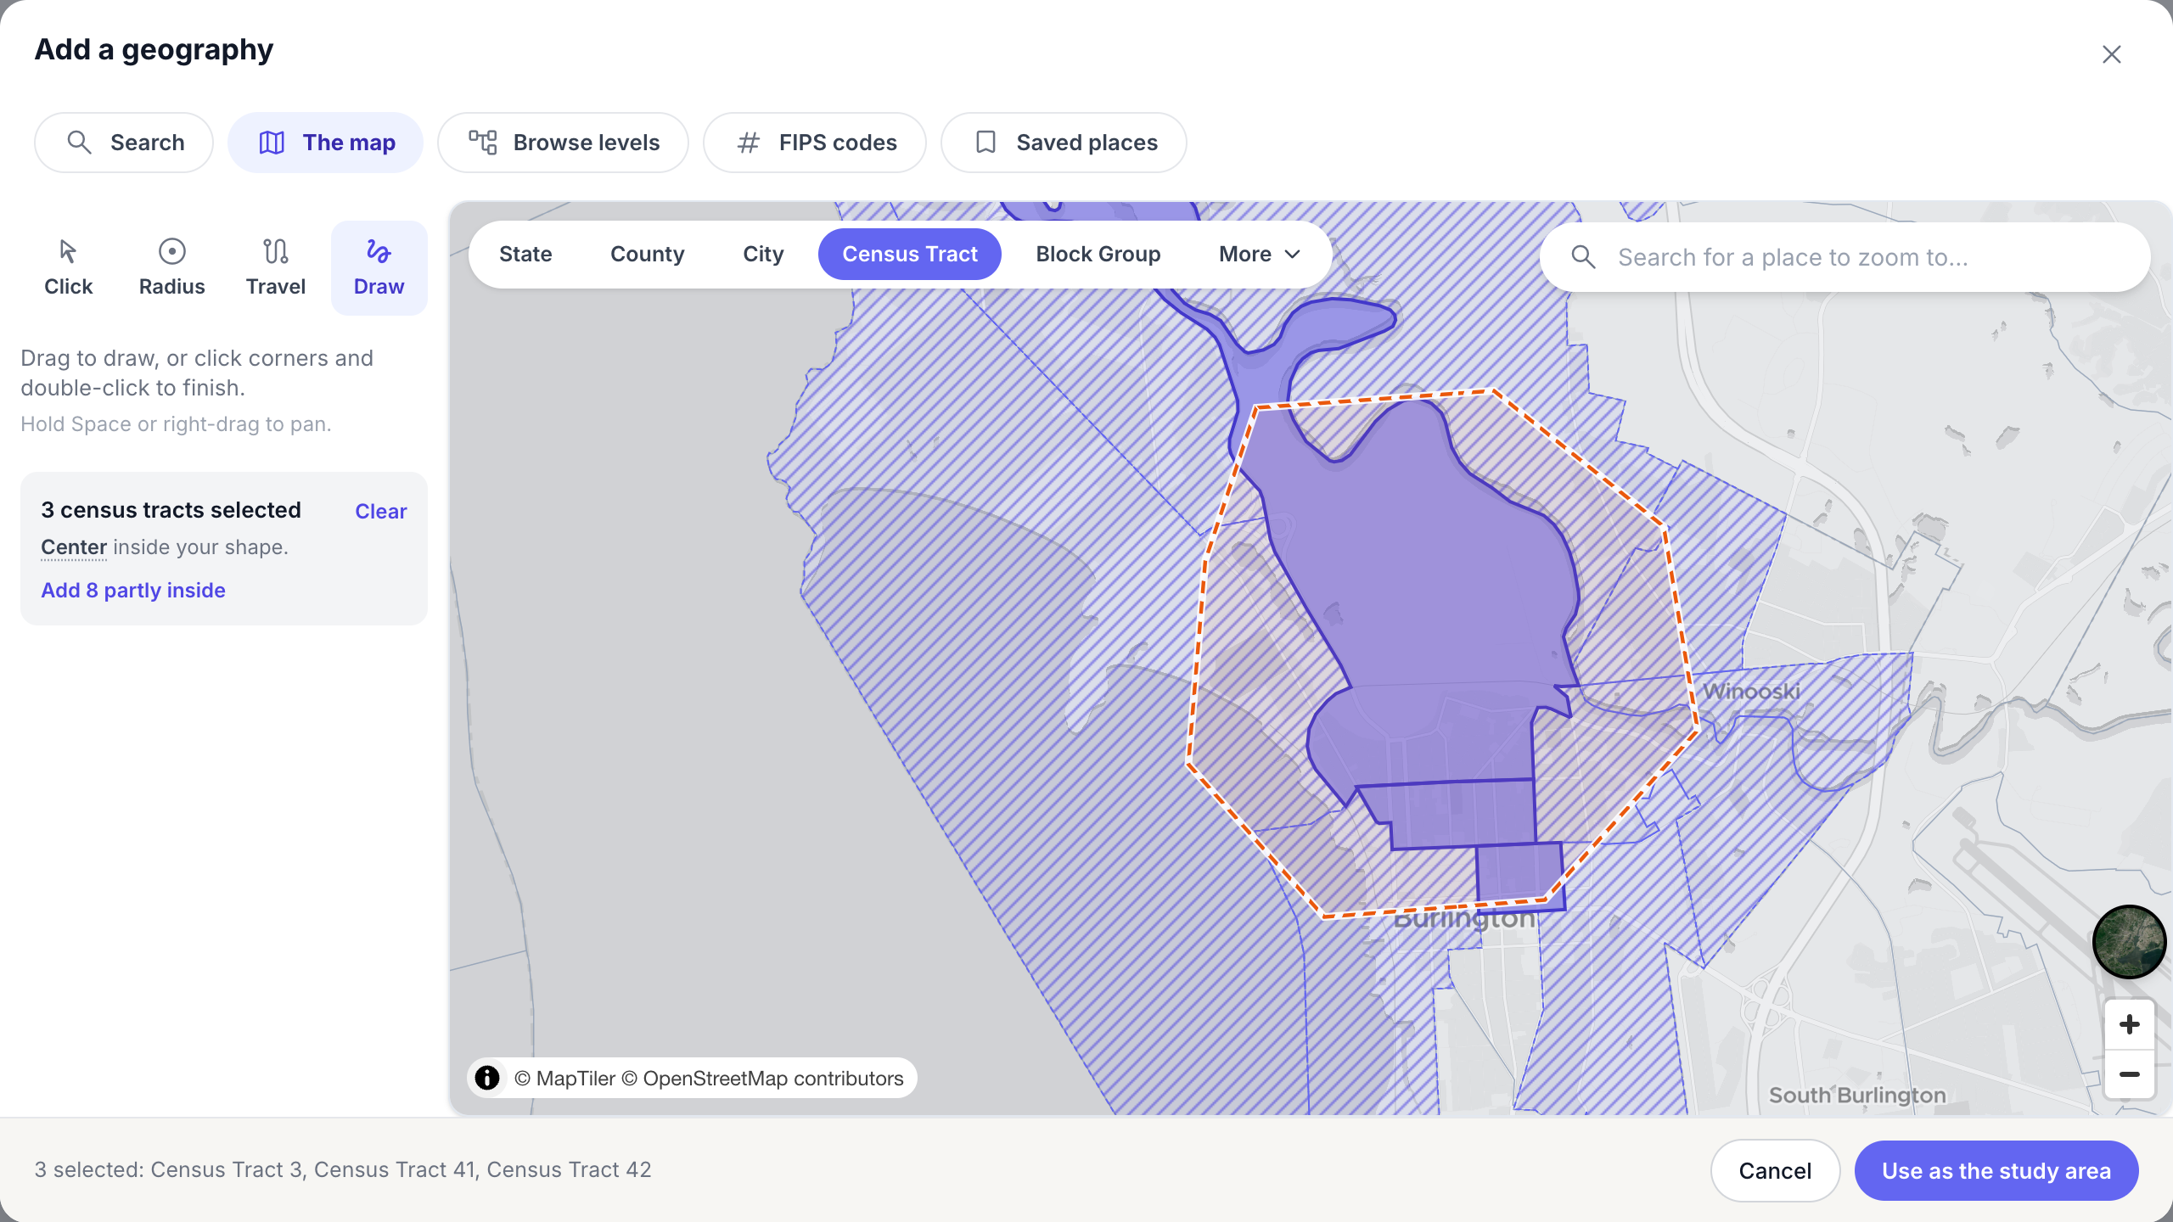The width and height of the screenshot is (2173, 1222).
Task: Select the Draw tool
Action: (379, 268)
